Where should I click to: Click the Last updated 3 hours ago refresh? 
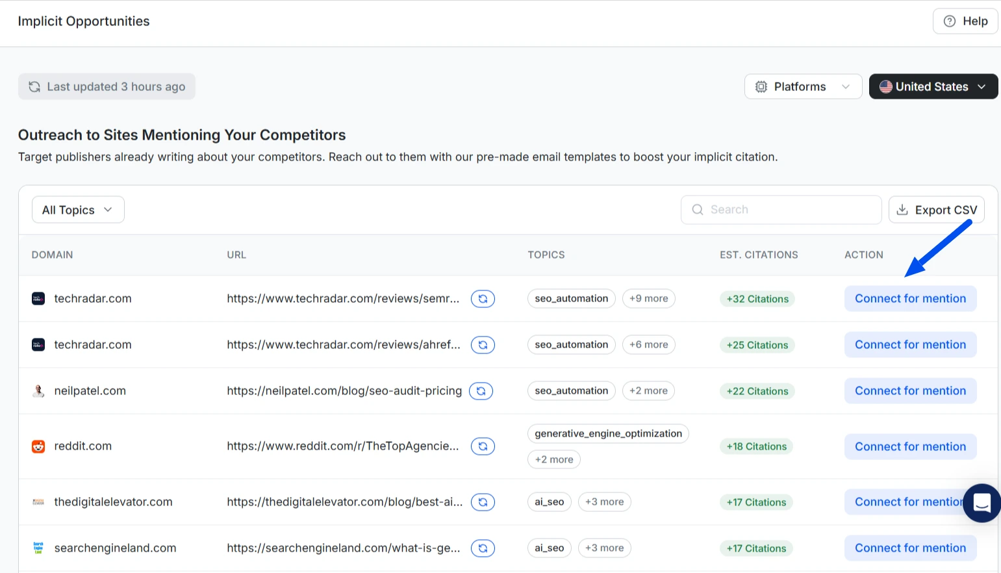tap(107, 86)
